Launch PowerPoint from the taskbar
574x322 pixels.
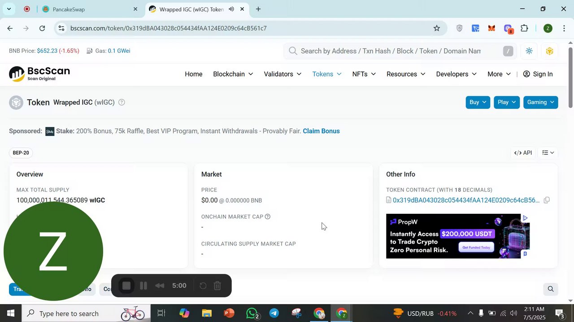tap(229, 313)
